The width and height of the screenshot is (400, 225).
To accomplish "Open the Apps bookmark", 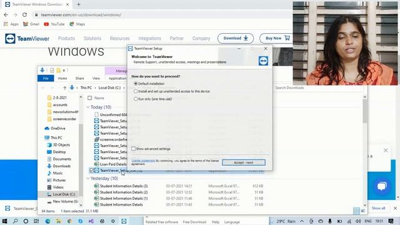I will coord(11,24).
